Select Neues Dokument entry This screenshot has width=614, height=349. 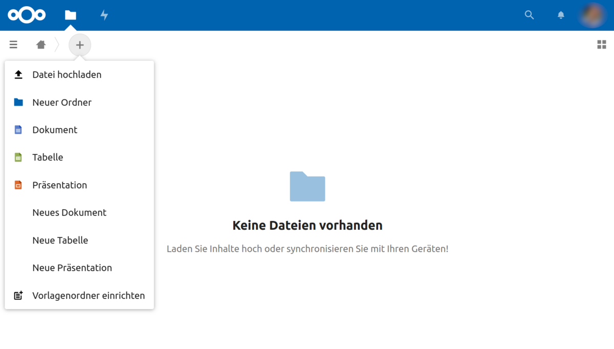click(69, 213)
